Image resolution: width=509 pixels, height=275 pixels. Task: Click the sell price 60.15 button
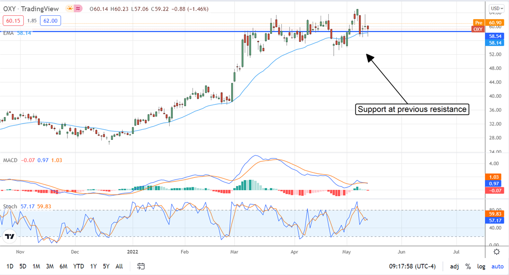(x=13, y=20)
